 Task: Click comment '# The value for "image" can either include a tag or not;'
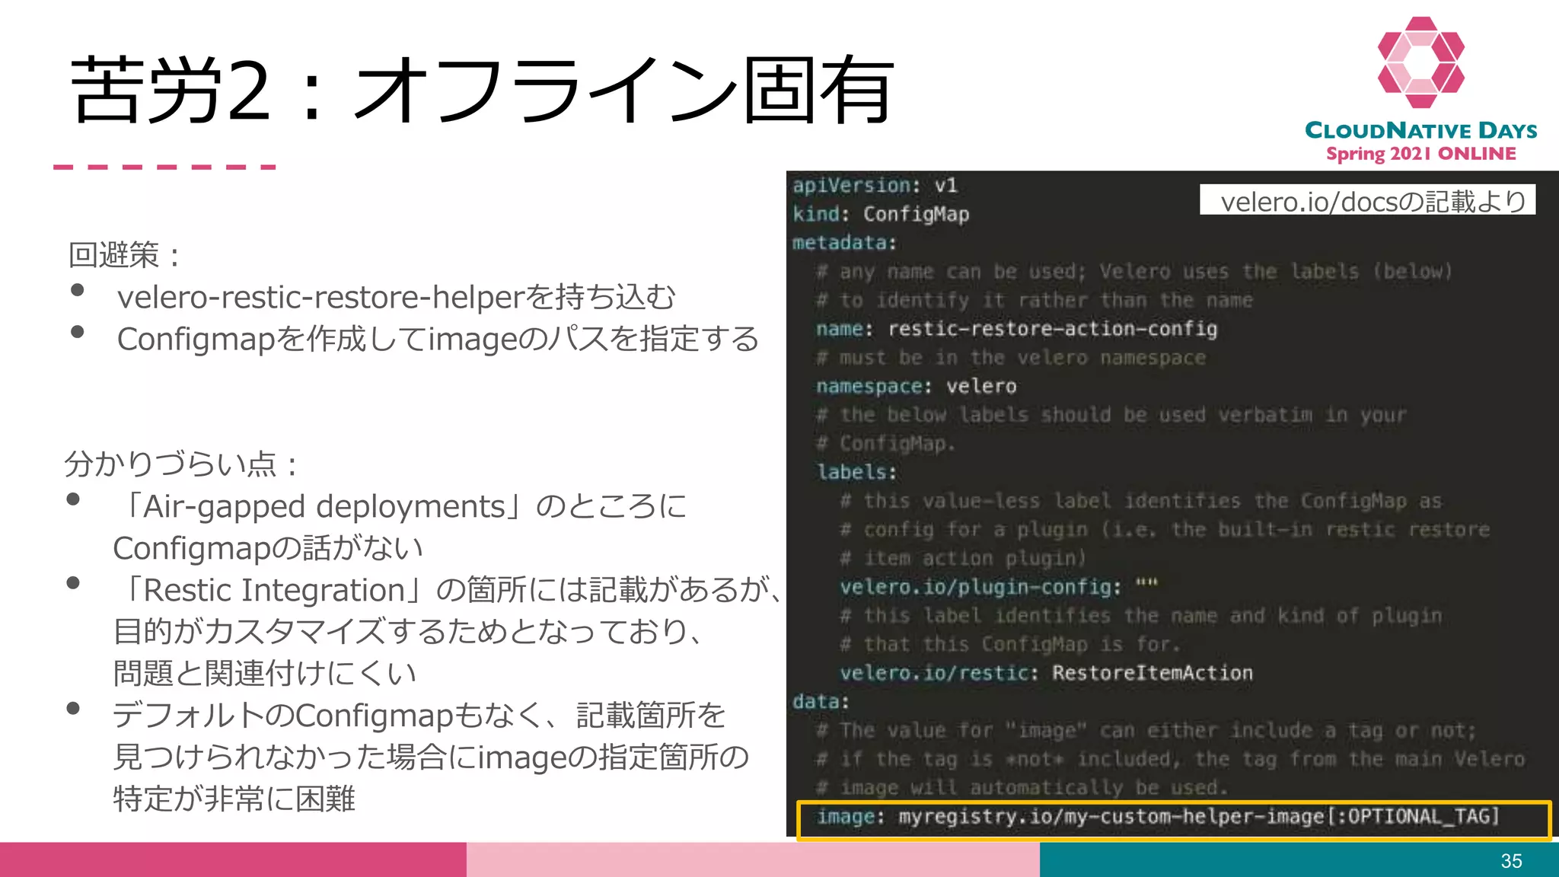(x=1146, y=730)
